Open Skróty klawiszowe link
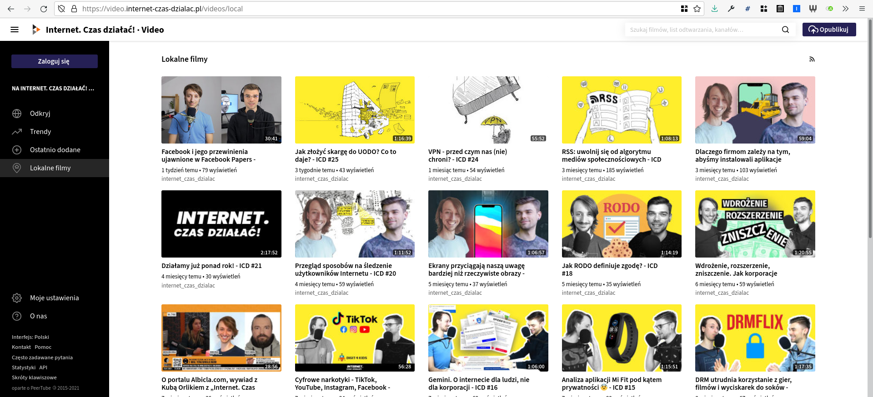 [x=34, y=377]
